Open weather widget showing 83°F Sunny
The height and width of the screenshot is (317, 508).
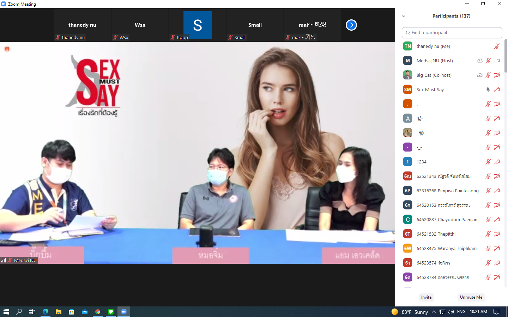(410, 312)
